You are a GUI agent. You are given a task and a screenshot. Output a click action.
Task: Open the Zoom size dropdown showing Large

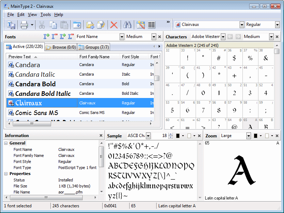248,136
